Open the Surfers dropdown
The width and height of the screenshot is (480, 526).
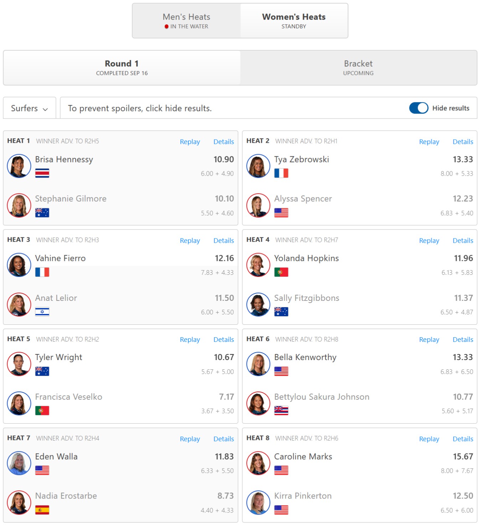click(30, 108)
